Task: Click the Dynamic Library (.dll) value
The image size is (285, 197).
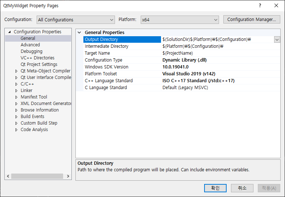Action: (185, 60)
